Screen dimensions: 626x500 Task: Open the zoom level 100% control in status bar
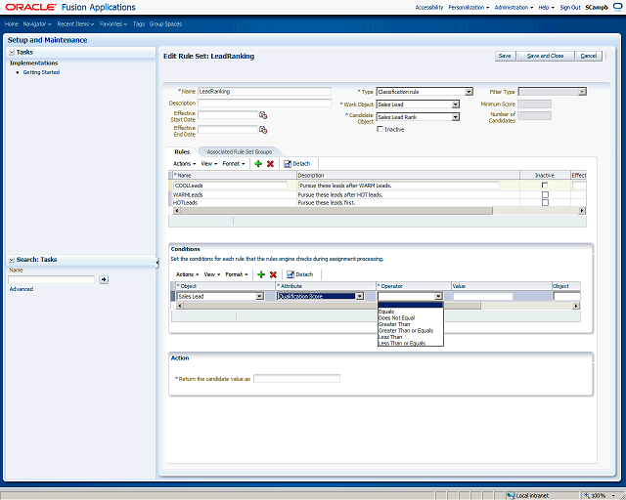tap(601, 495)
